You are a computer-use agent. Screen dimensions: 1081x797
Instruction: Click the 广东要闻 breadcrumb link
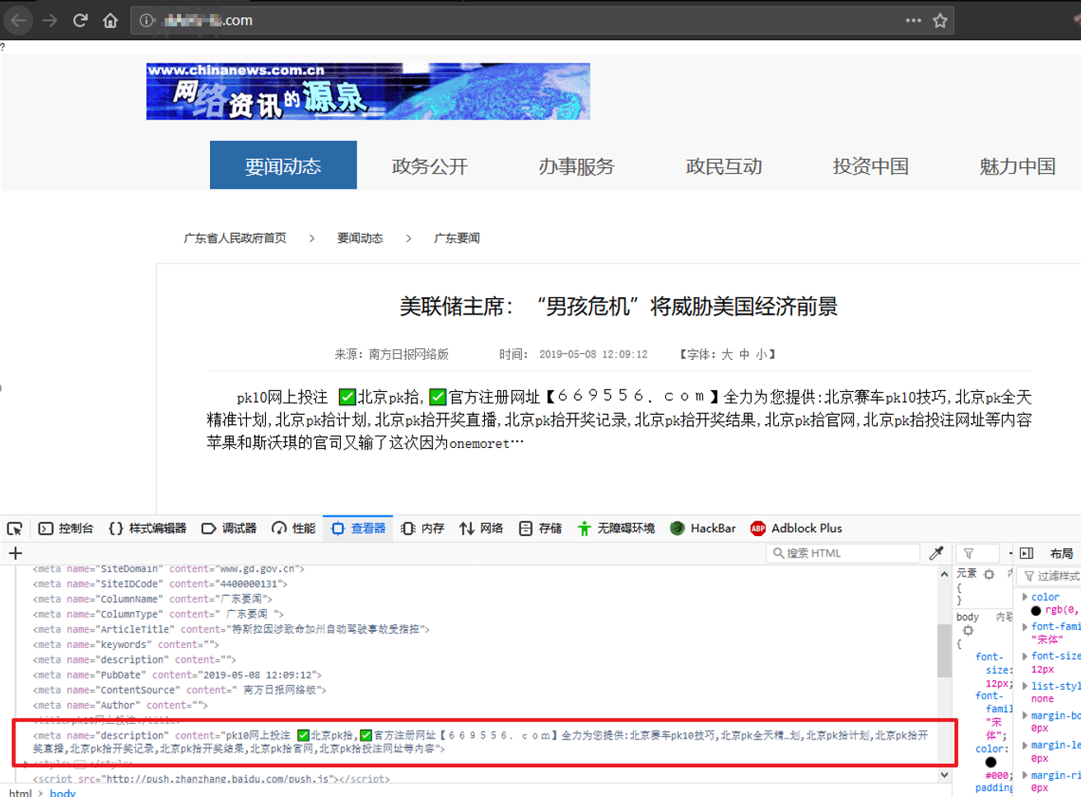[x=457, y=238]
